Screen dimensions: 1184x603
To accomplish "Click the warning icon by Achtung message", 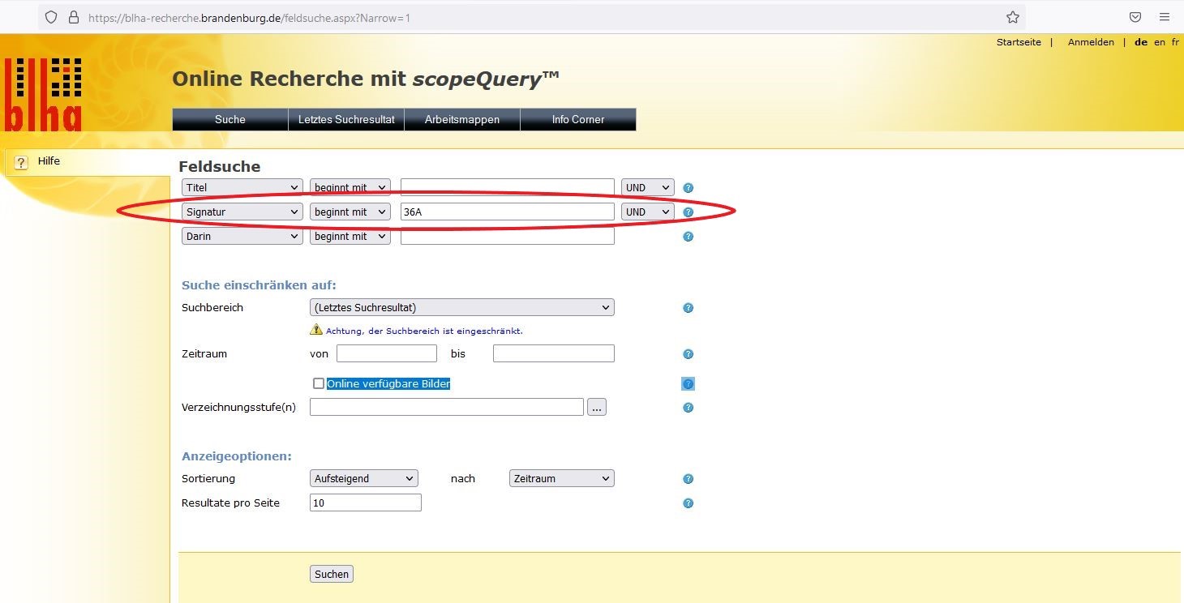I will click(x=316, y=330).
